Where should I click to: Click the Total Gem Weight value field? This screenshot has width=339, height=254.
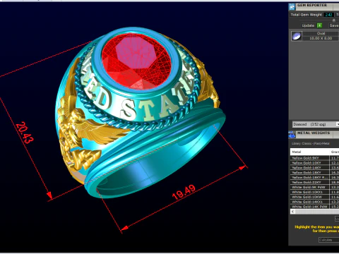[x=328, y=15]
